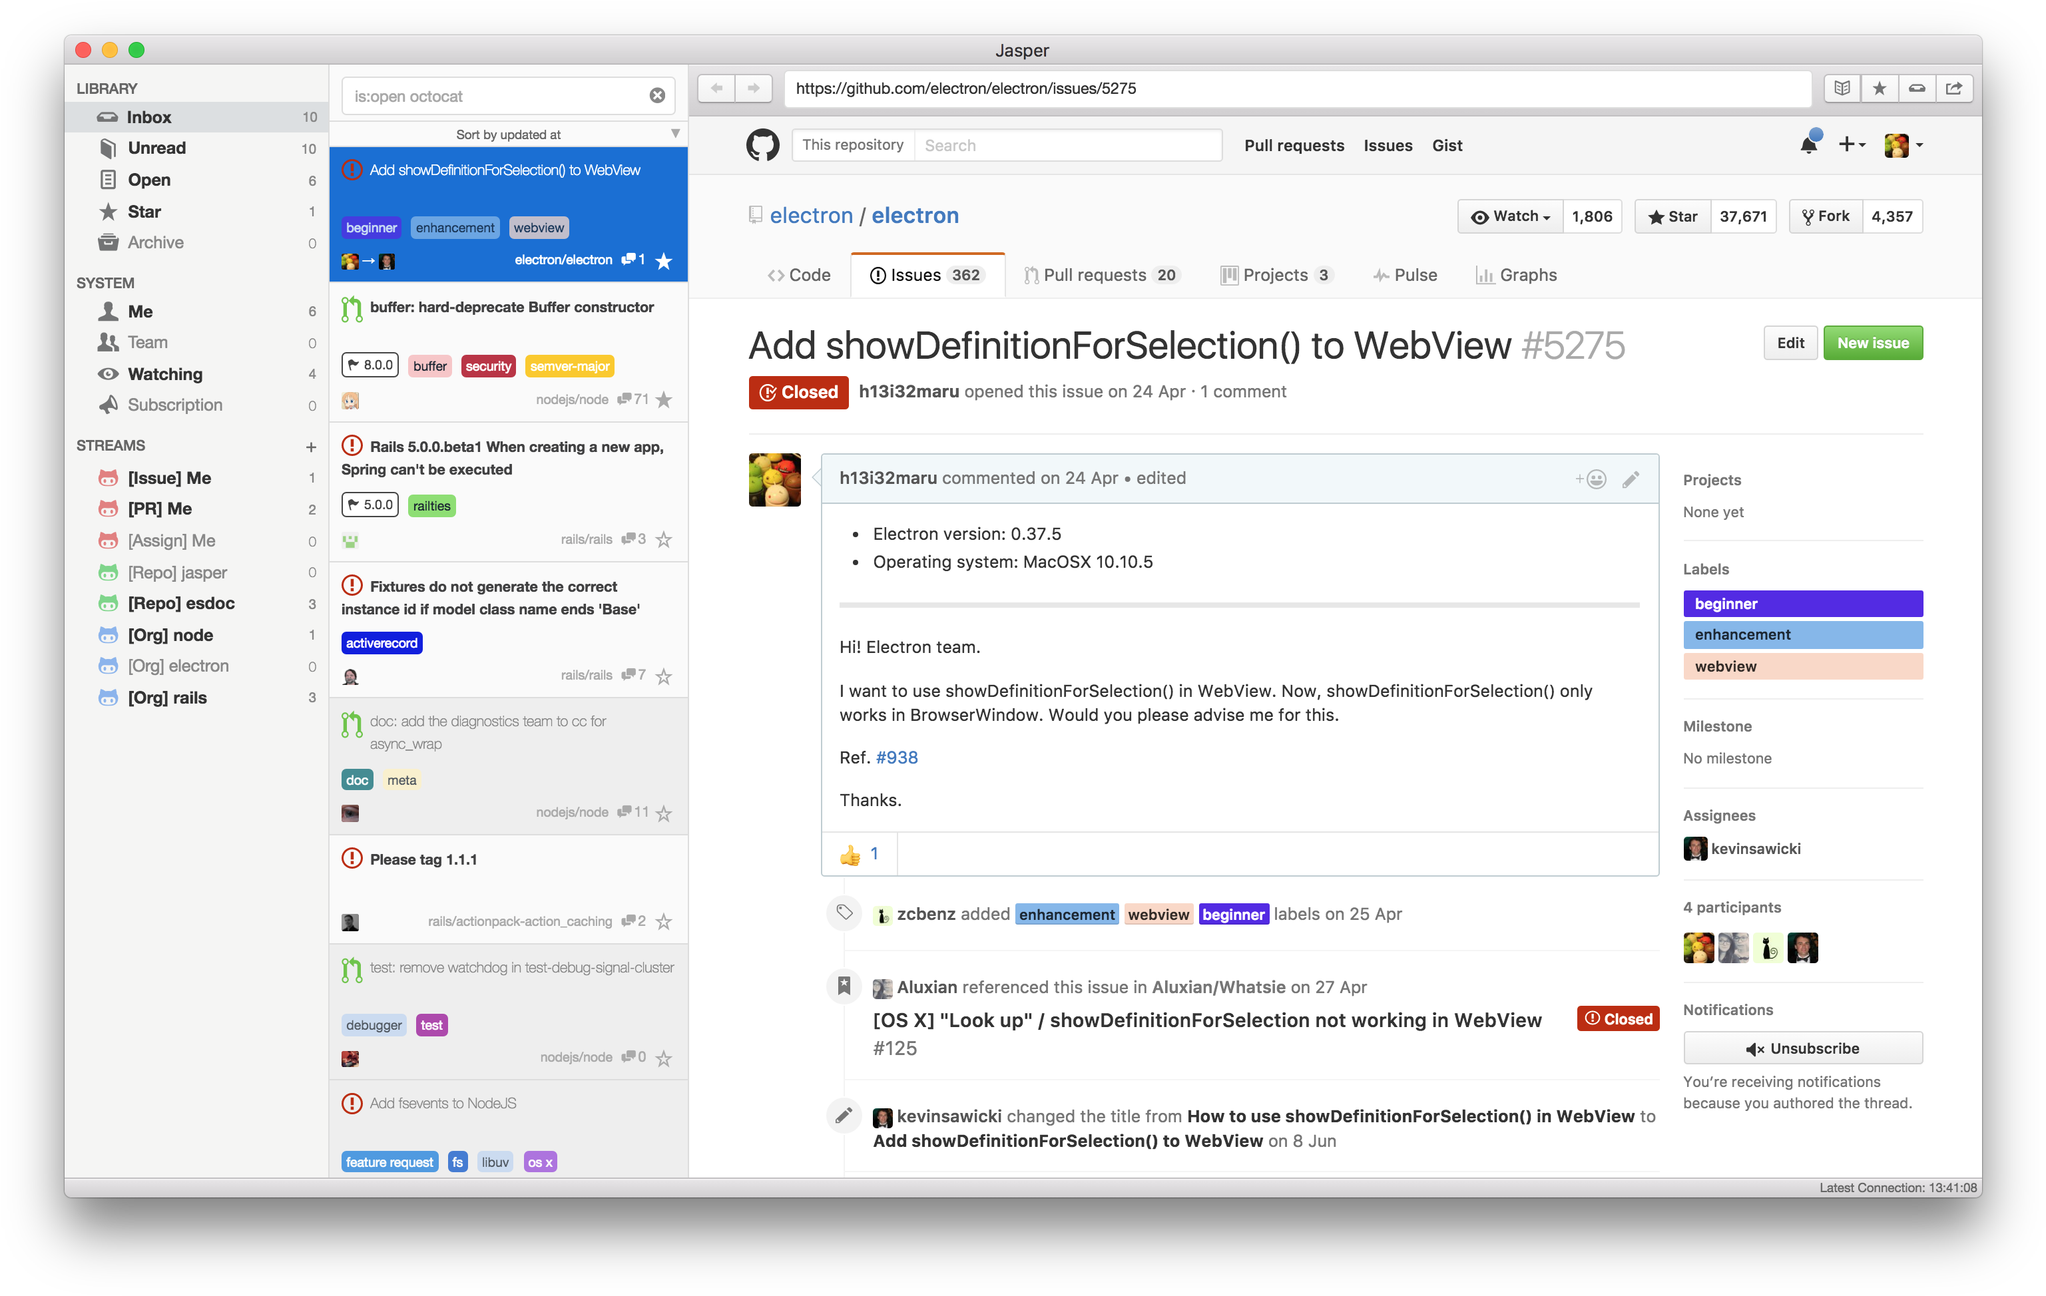Switch to the Graphs tab
The width and height of the screenshot is (2046, 1296).
[x=1517, y=275]
